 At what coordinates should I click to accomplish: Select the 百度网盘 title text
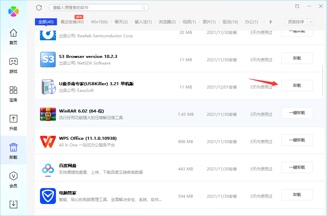click(x=68, y=166)
